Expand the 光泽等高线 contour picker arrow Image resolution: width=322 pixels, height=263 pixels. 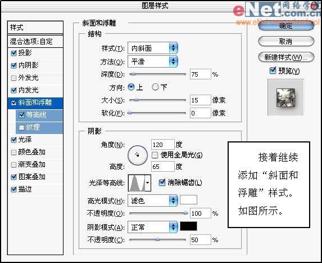[148, 182]
